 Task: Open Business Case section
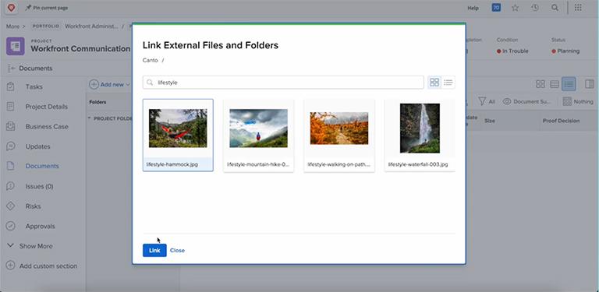(47, 127)
